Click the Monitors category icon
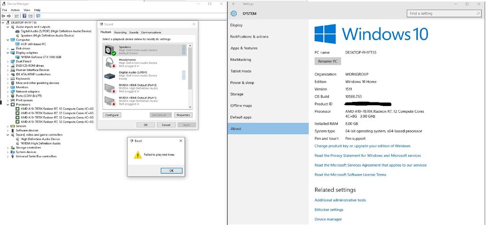The image size is (486, 225). [x=12, y=87]
